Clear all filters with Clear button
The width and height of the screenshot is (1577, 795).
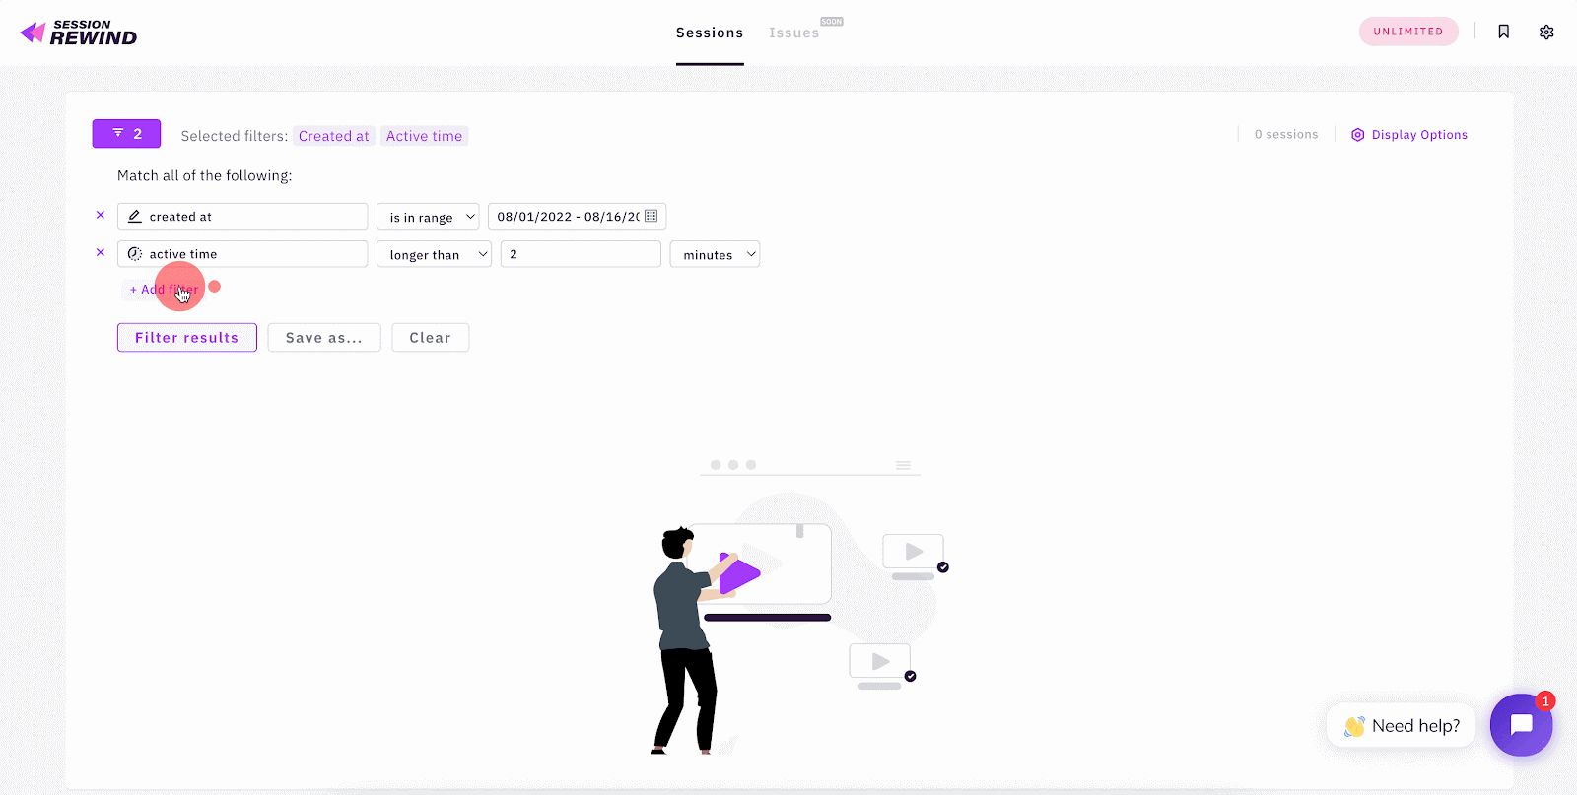pos(430,337)
